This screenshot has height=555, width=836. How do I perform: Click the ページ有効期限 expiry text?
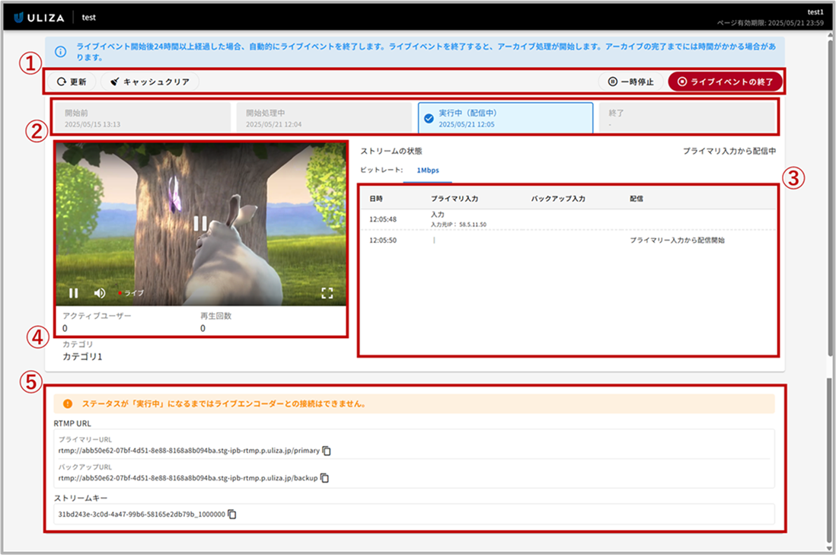tap(770, 23)
